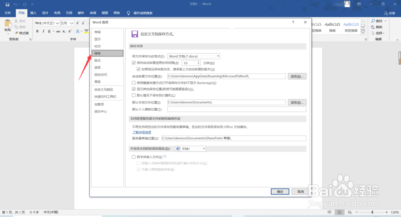Toggle the save AutoRecover info interval checkbox
This screenshot has width=401, height=217.
point(134,63)
